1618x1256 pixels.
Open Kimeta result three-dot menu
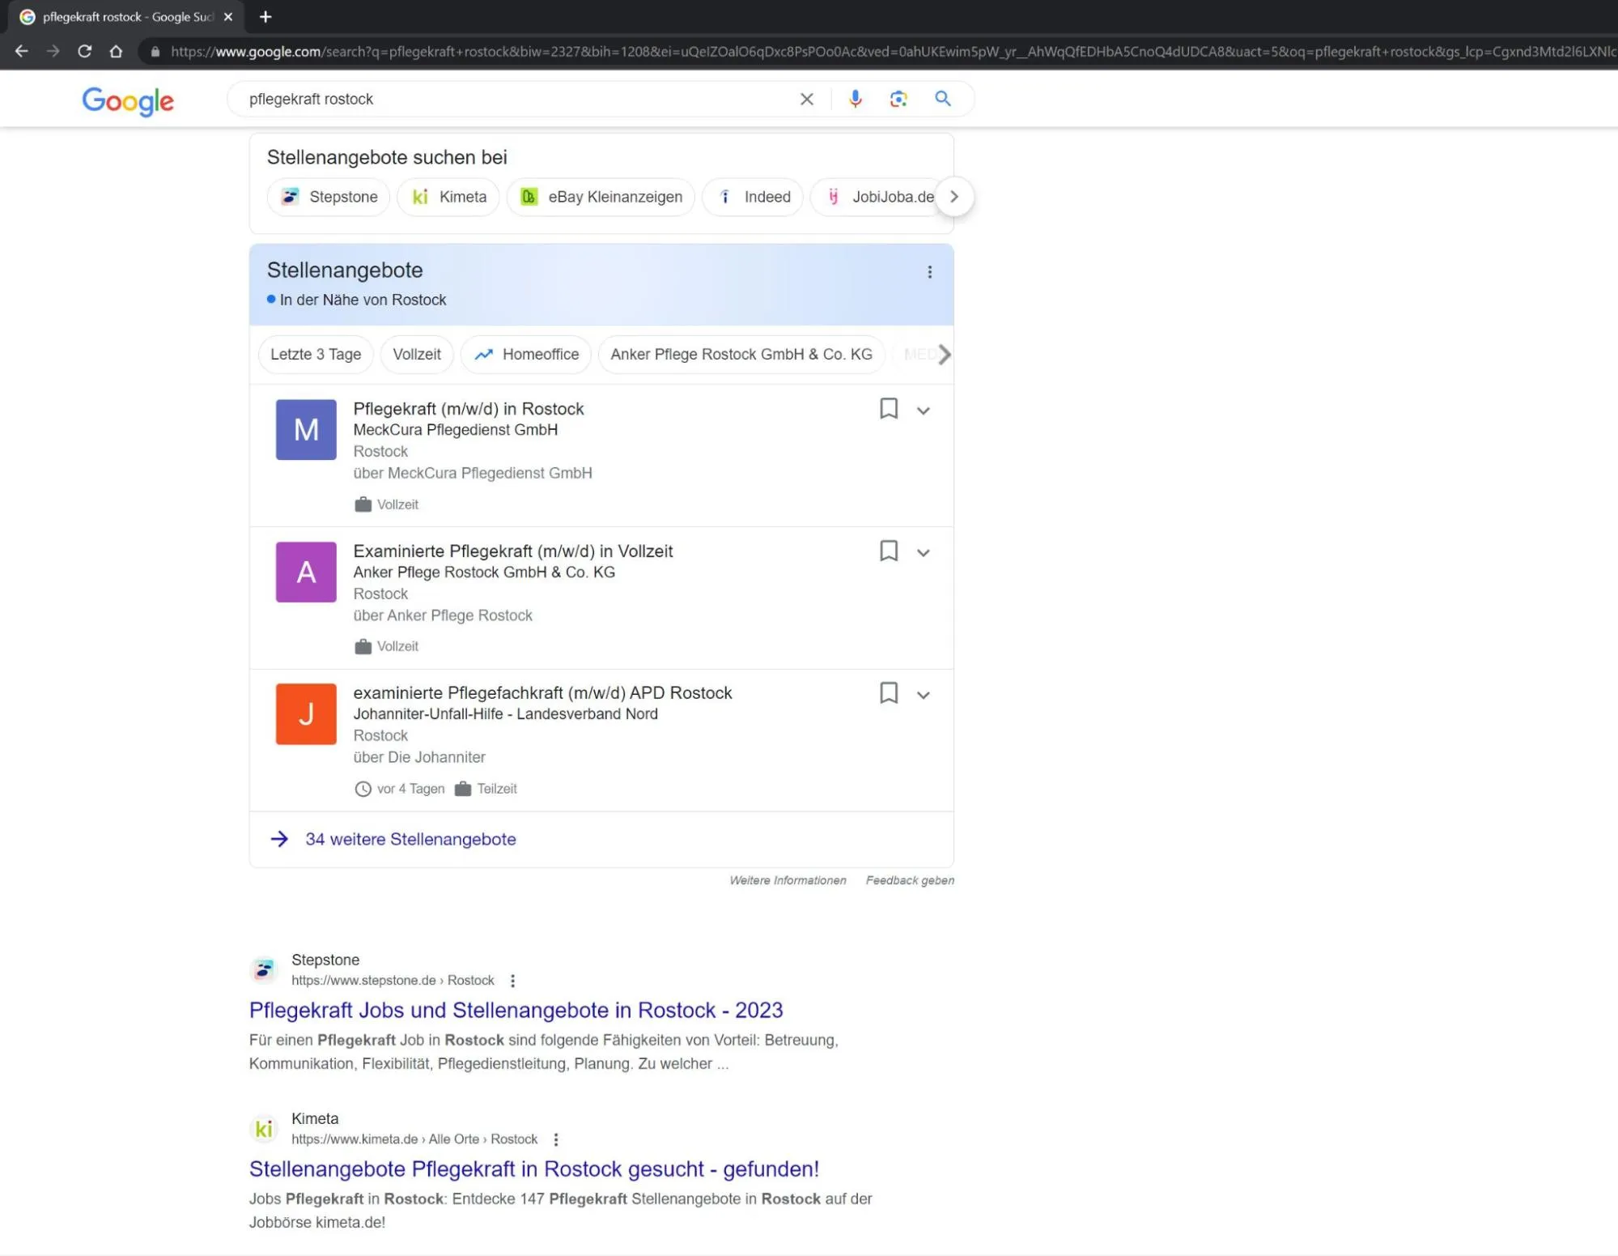[556, 1139]
